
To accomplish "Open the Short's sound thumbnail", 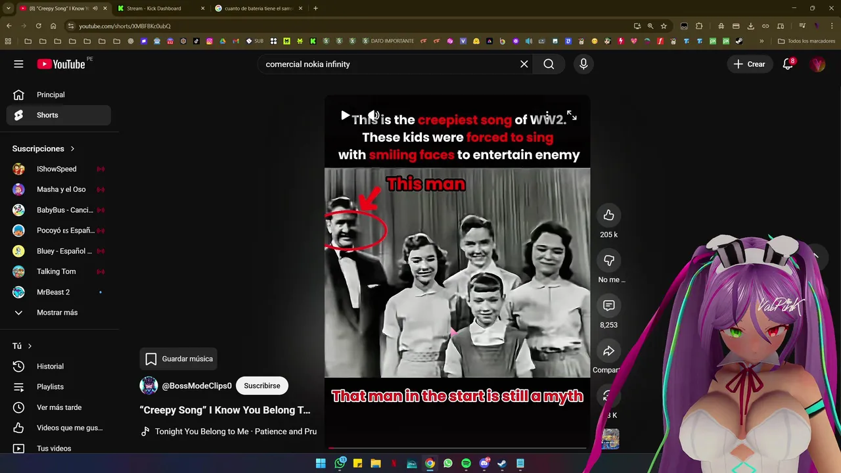I will [610, 439].
